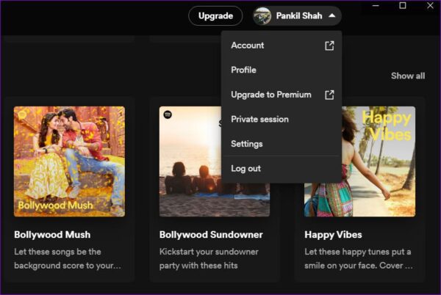Click the Happy Vibes title text
The height and width of the screenshot is (295, 441).
pyautogui.click(x=333, y=235)
